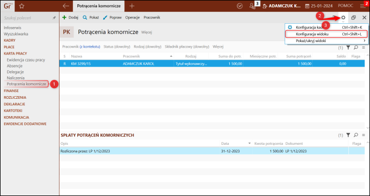Click the PK module badge
The image size is (370, 196).
pos(67,32)
